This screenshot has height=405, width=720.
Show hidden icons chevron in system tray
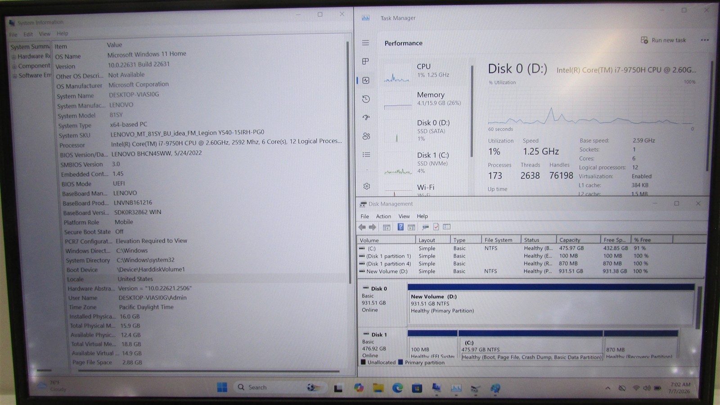608,388
